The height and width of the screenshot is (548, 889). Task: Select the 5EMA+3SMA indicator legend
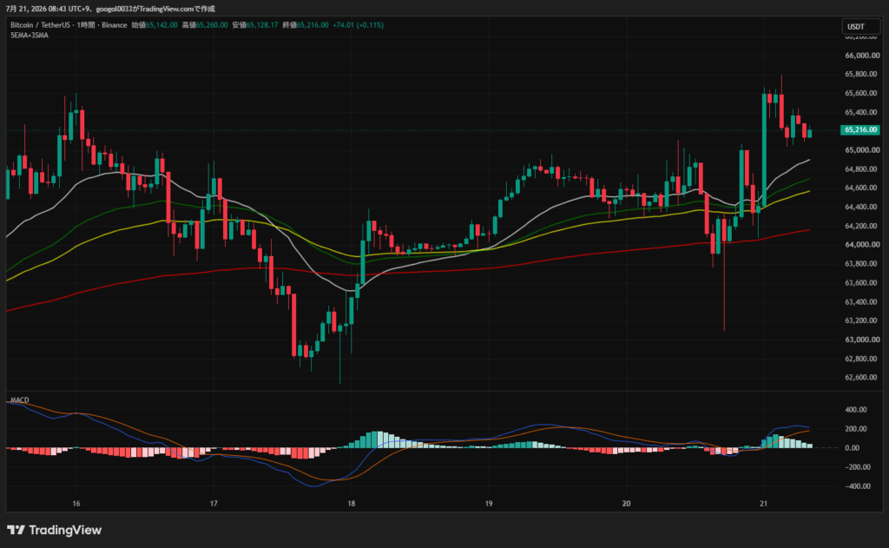30,35
